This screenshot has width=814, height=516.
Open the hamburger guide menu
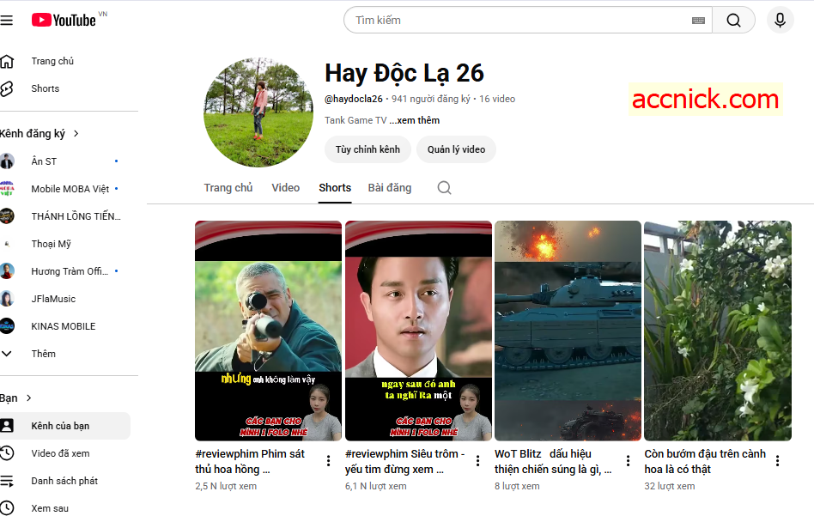pyautogui.click(x=6, y=21)
